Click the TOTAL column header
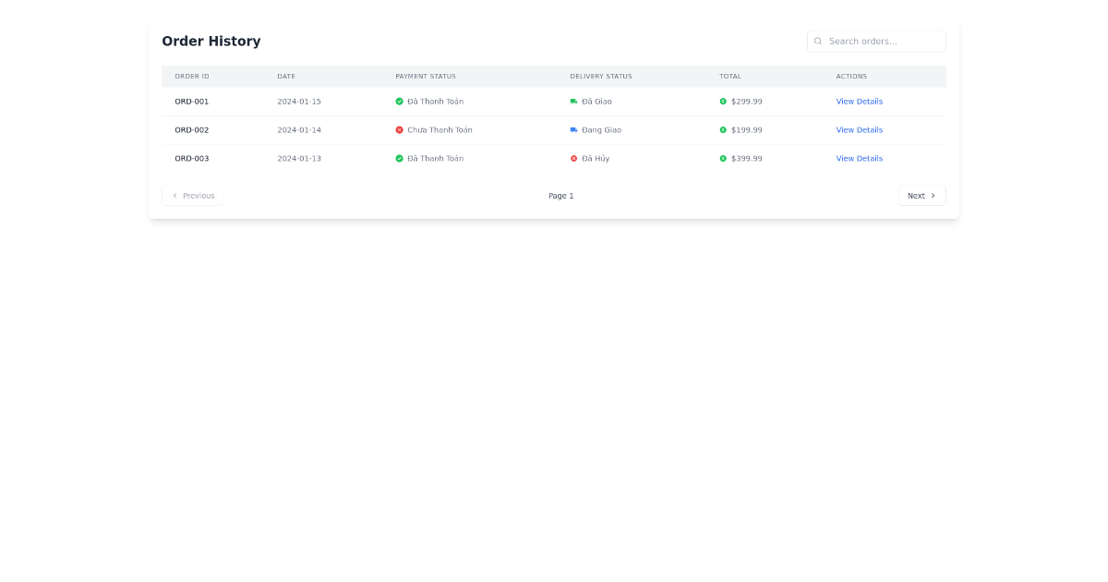The image size is (1108, 582). (x=730, y=77)
